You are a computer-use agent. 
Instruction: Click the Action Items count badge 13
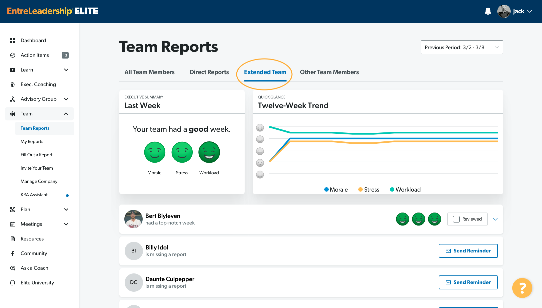click(x=65, y=55)
